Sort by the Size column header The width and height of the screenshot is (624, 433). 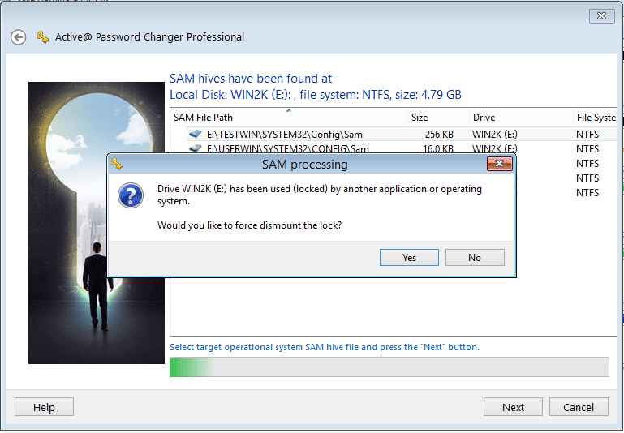(420, 118)
